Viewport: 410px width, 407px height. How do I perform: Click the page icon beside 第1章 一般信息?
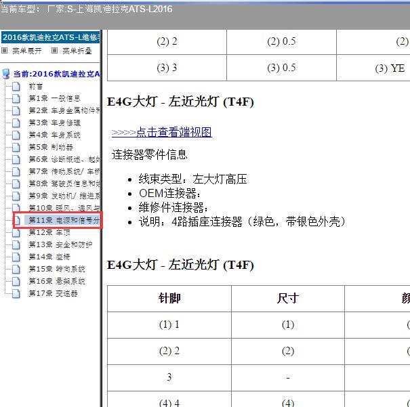click(16, 98)
